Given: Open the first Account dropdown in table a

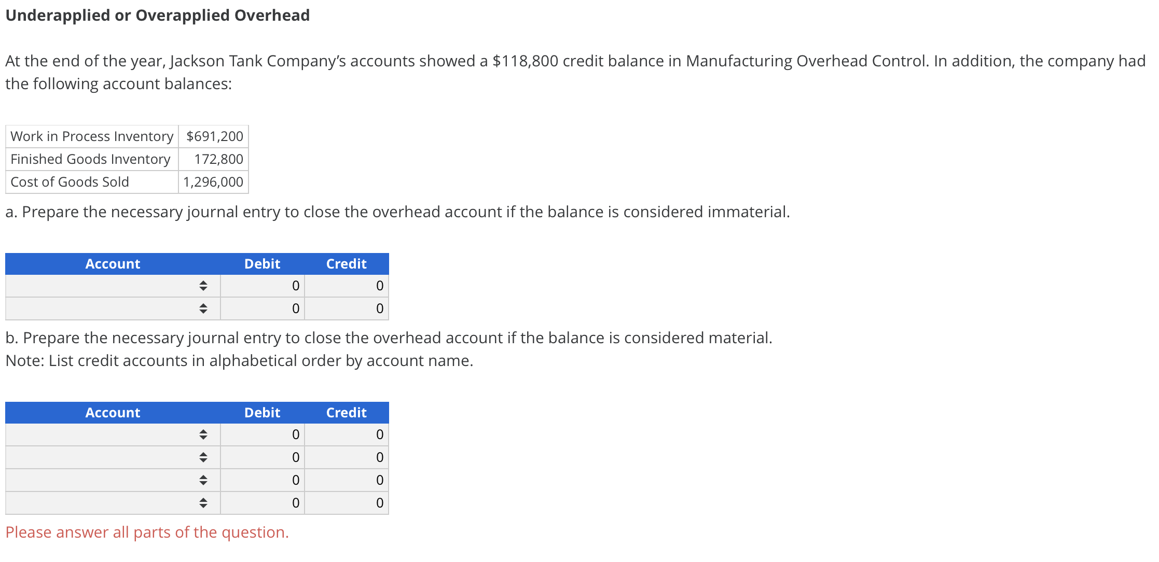Looking at the screenshot, I should coord(204,286).
